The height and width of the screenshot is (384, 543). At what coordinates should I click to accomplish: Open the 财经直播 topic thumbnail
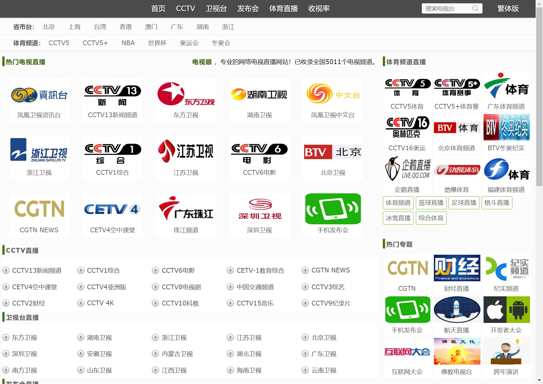click(457, 268)
